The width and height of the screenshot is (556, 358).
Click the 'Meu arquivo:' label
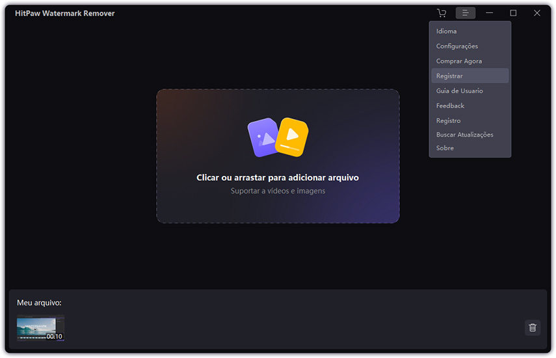[x=39, y=303]
